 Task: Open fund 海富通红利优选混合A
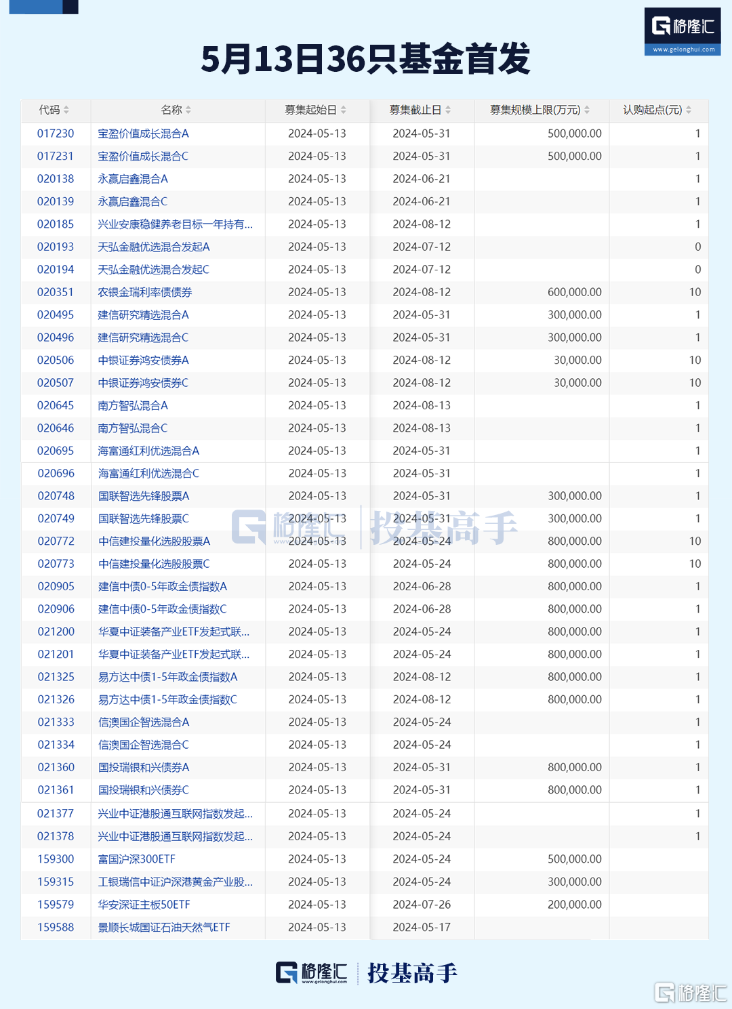click(x=148, y=451)
